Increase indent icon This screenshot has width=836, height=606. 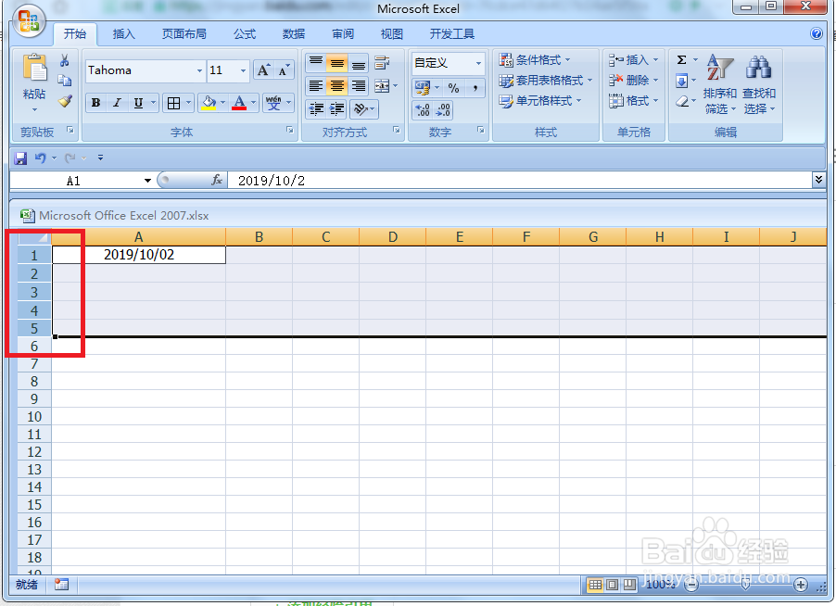pos(337,109)
